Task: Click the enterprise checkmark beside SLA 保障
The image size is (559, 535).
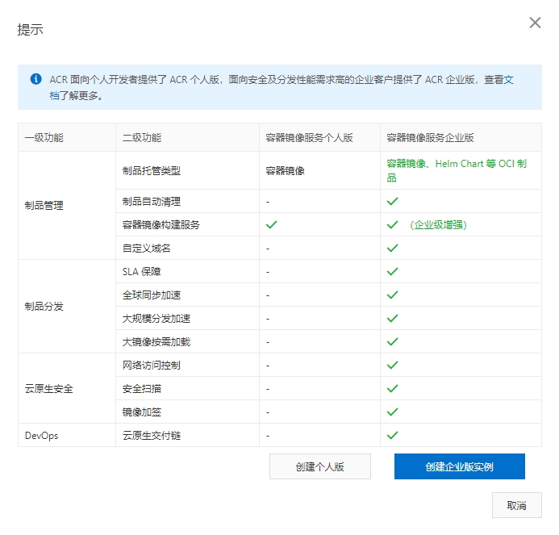Action: click(393, 271)
